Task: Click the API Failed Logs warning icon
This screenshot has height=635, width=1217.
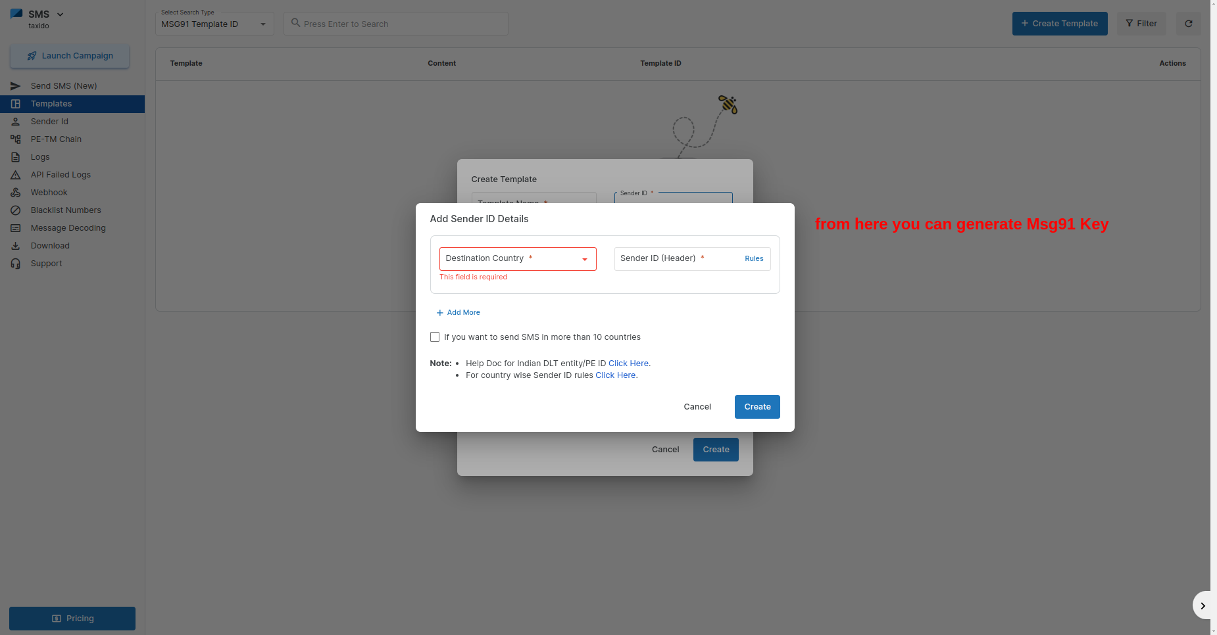Action: click(16, 175)
